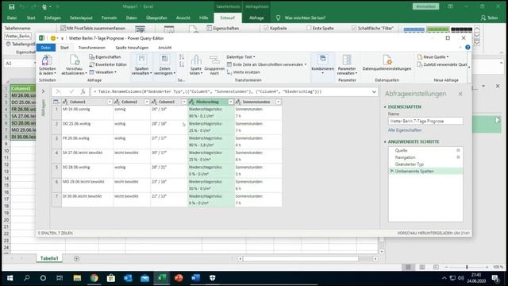The width and height of the screenshot is (508, 286).
Task: Click the Werte ersetzen command
Action: tap(244, 72)
